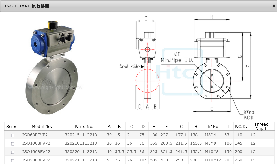Click the front-view valve technical drawing

pyautogui.click(x=215, y=65)
